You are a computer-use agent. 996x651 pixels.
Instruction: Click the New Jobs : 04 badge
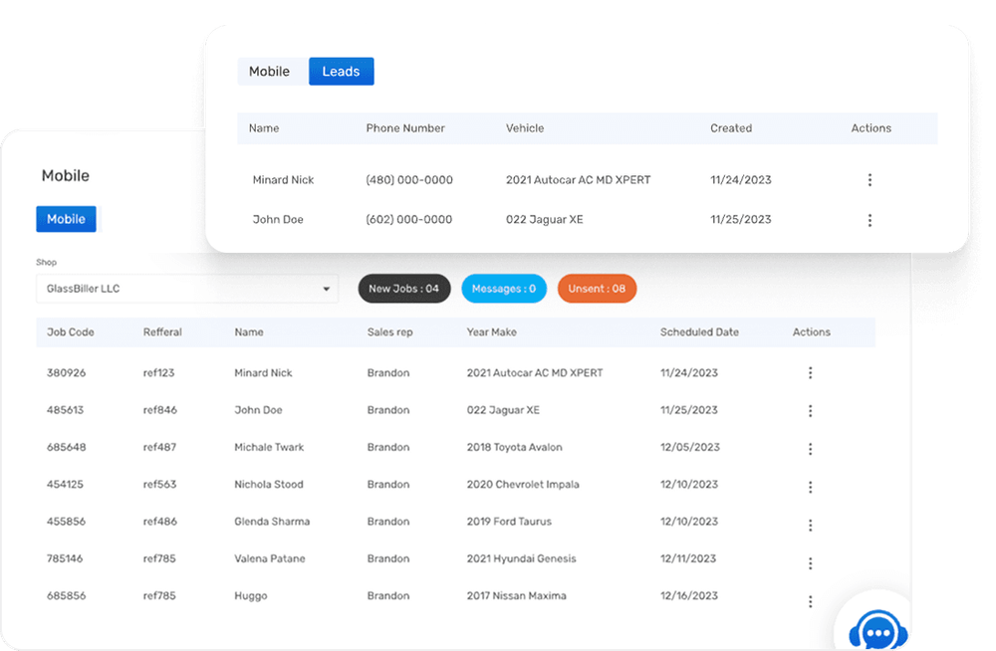[403, 289]
